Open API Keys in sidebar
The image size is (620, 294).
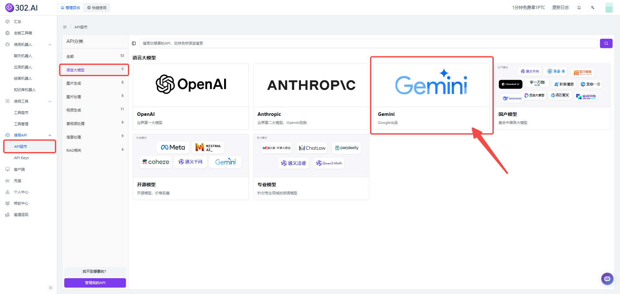(x=21, y=158)
